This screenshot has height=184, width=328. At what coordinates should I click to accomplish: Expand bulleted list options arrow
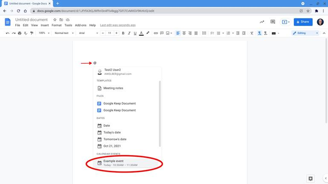(x=223, y=33)
